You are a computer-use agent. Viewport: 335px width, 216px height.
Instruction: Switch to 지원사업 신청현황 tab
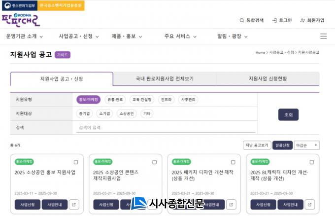click(x=268, y=79)
